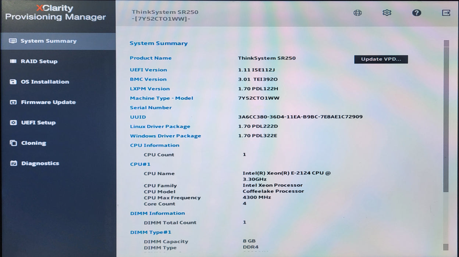Viewport: 459px width, 257px height.
Task: Click the Windows Driver Package label
Action: coord(166,136)
